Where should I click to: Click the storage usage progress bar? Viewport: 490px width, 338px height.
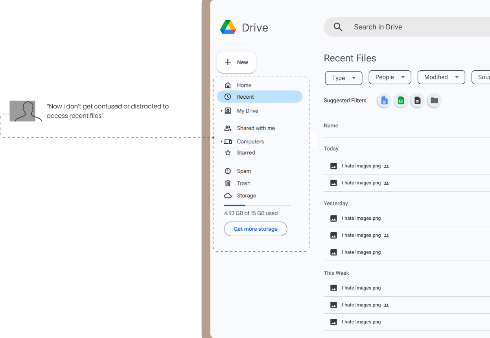[x=258, y=205]
